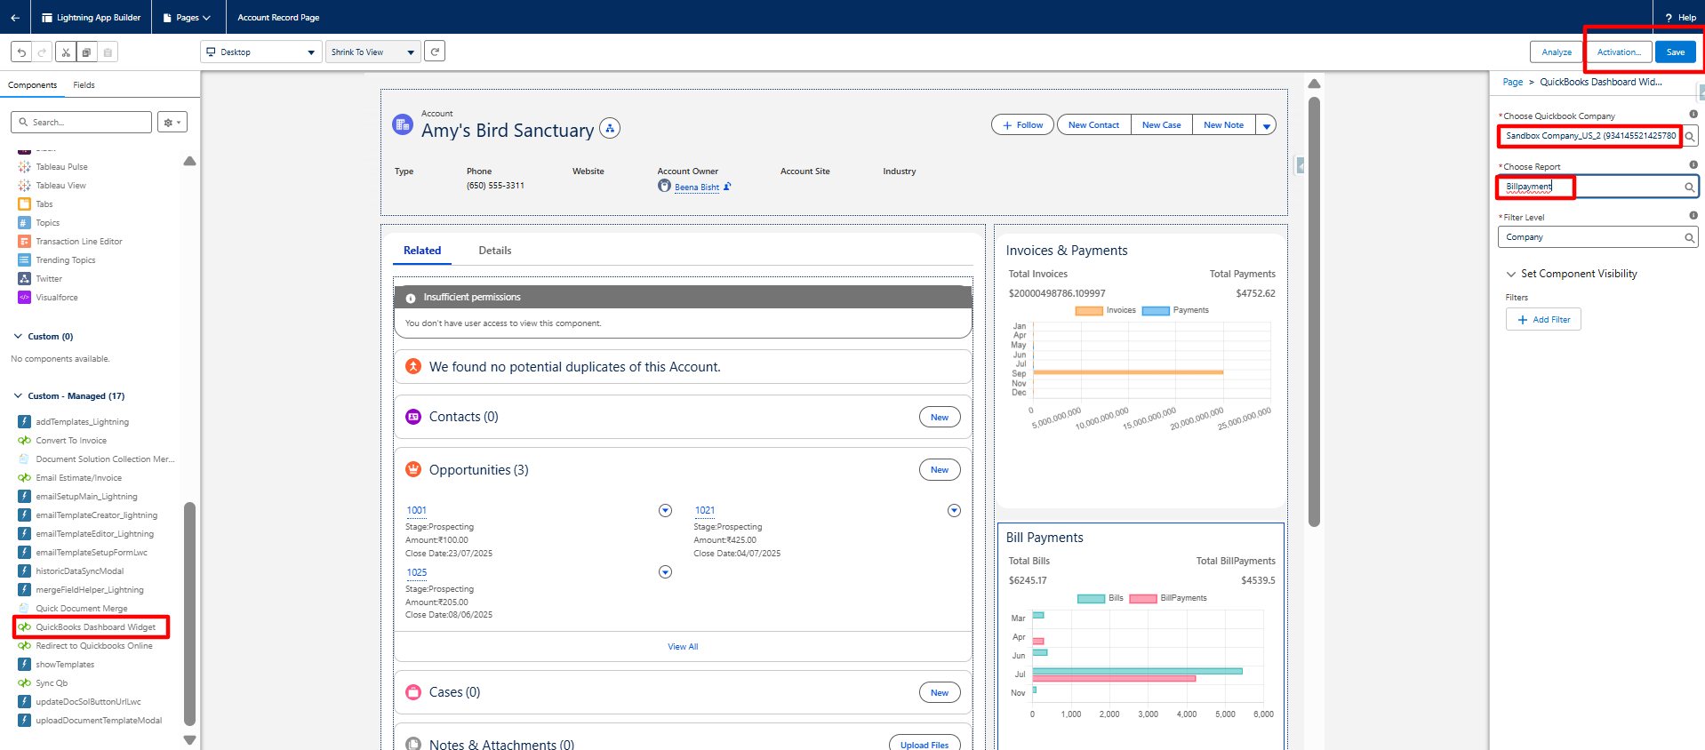Open the Shrink To View zoom dropdown
1705x750 pixels.
click(x=373, y=52)
